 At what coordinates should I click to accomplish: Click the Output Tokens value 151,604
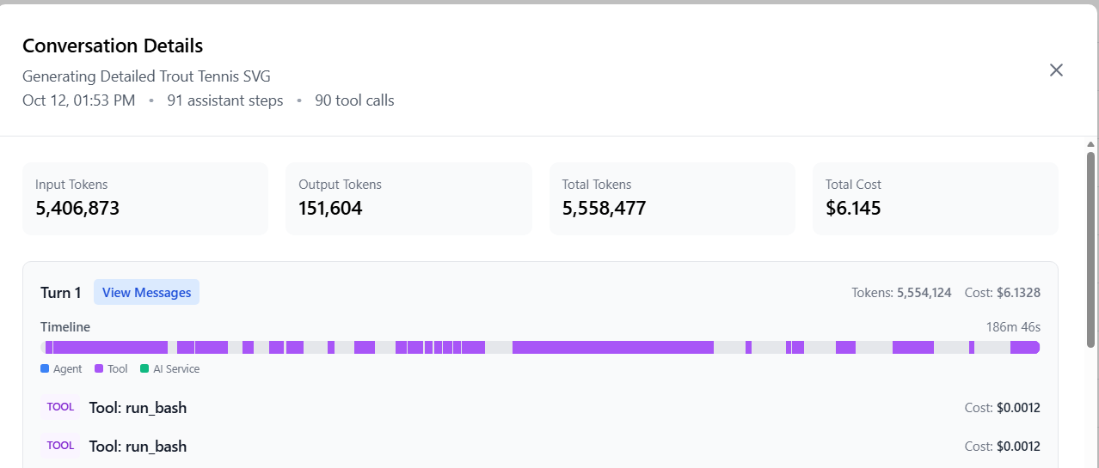pos(330,208)
